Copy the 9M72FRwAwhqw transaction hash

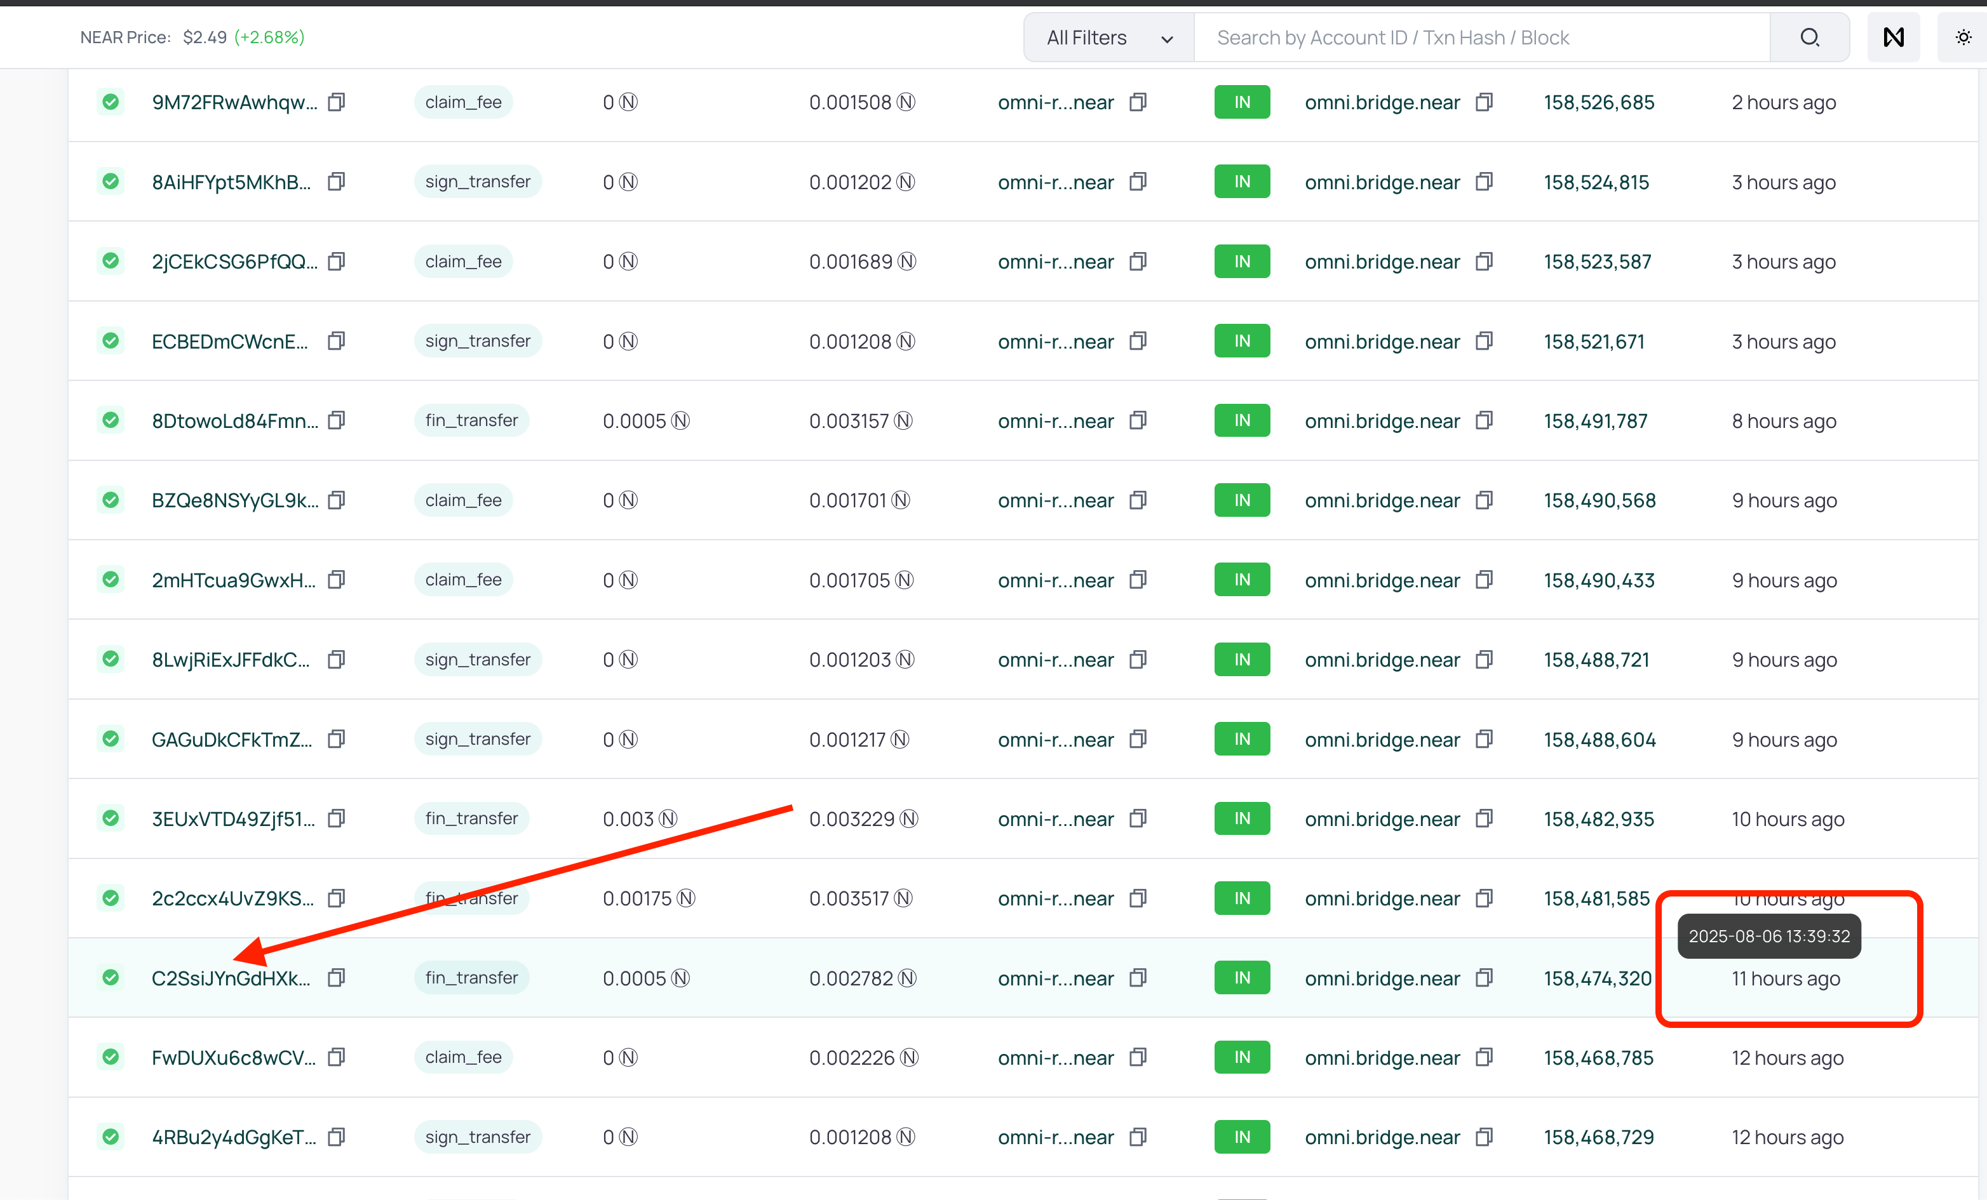pyautogui.click(x=336, y=102)
